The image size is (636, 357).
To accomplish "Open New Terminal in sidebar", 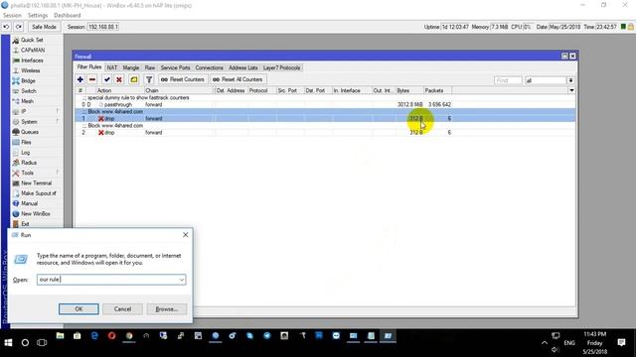I will click(x=36, y=182).
